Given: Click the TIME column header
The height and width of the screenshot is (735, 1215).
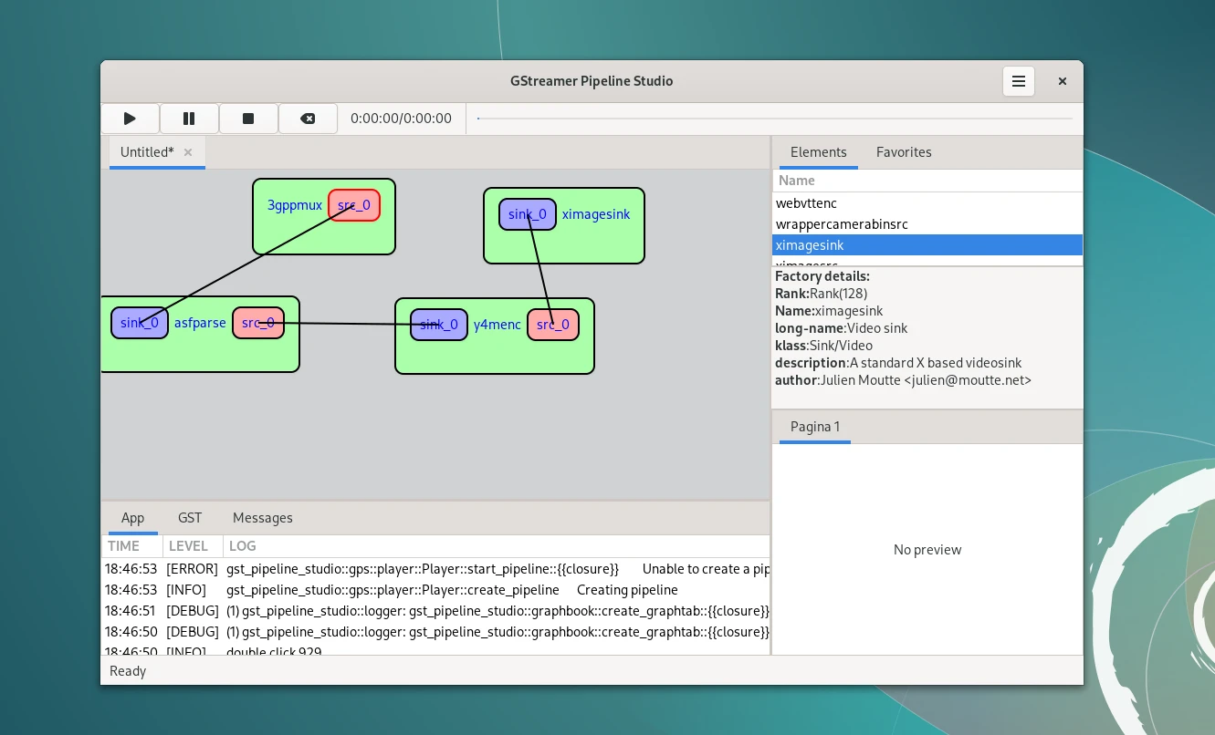Looking at the screenshot, I should (124, 546).
